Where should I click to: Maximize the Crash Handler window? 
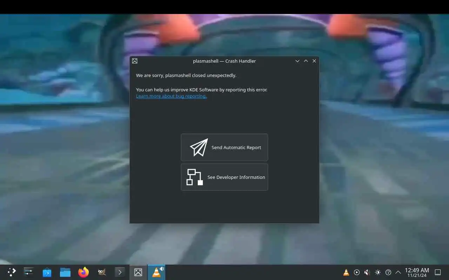click(x=306, y=61)
